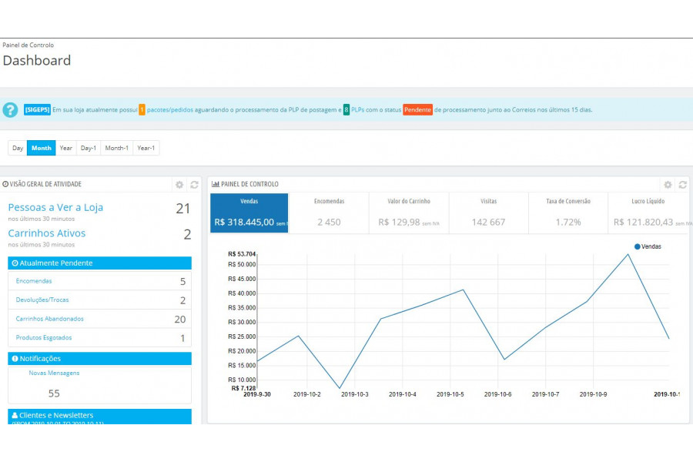Click the R$ 30.000 axis label
The height and width of the screenshot is (462, 693).
coord(242,322)
